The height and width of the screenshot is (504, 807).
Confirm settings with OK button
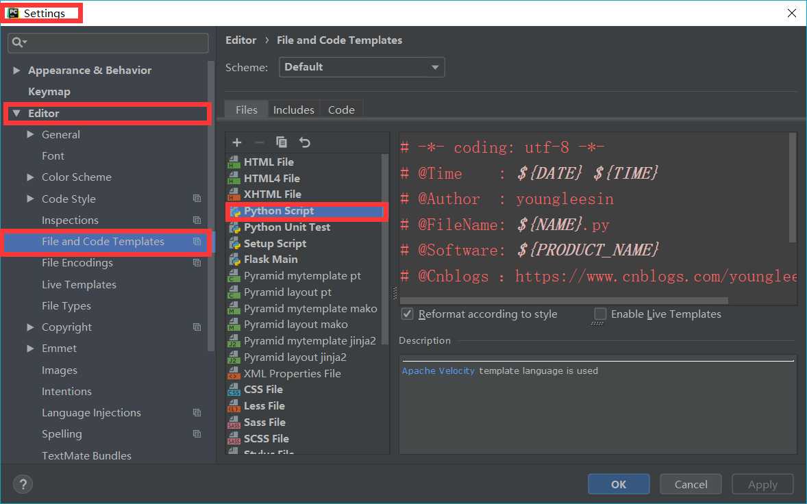tap(619, 484)
